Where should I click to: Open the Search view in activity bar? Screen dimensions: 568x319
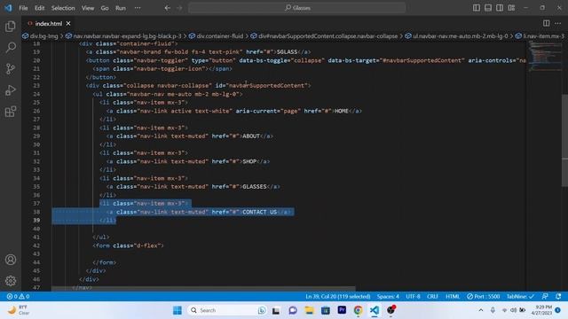click(x=11, y=47)
